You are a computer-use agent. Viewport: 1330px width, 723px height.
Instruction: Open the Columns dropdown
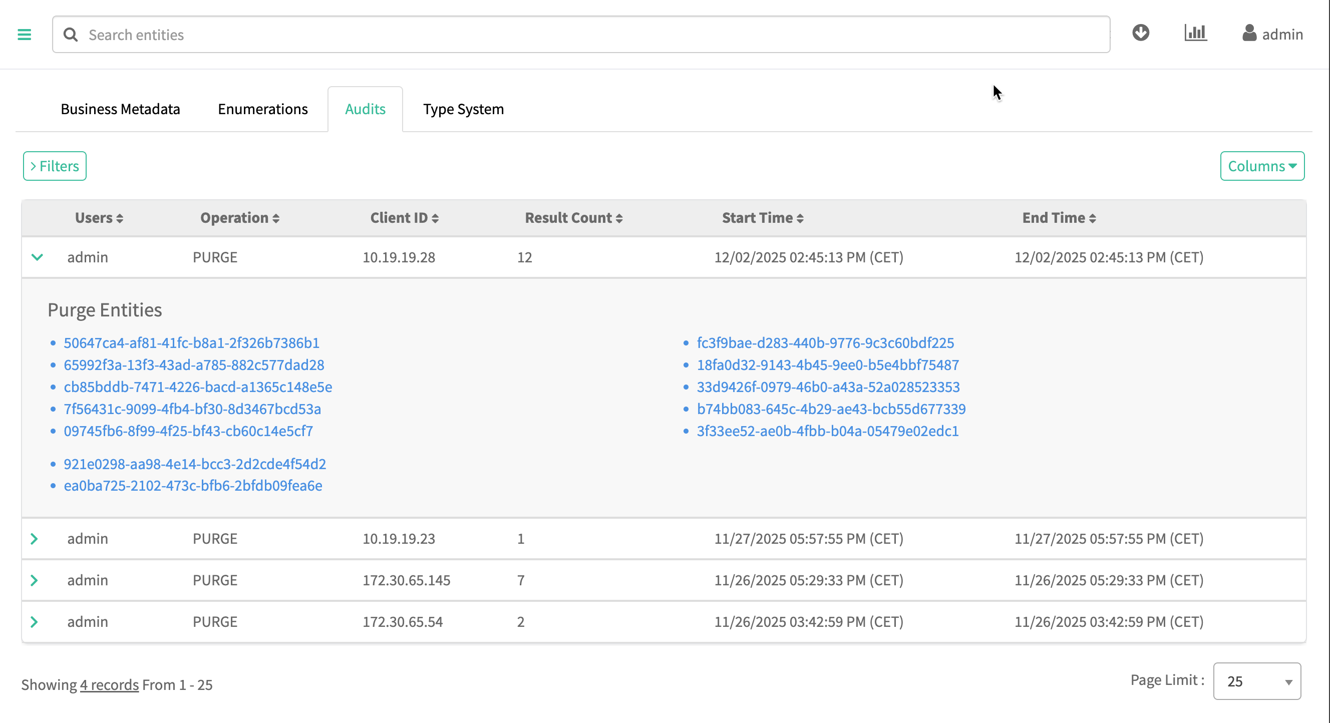[x=1262, y=166]
